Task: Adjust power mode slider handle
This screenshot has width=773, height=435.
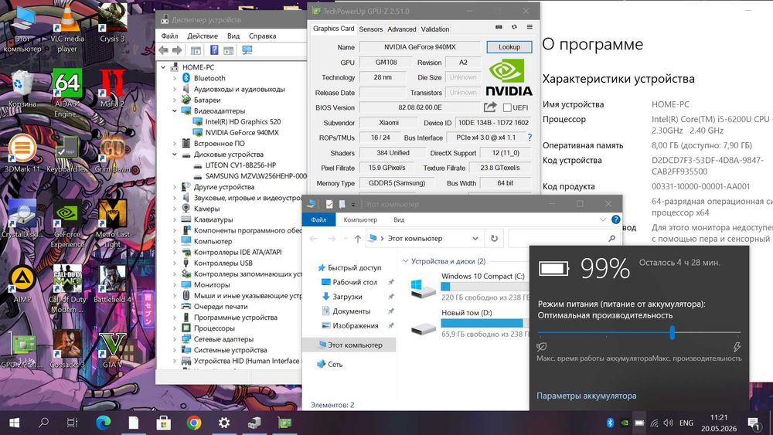Action: 672,332
